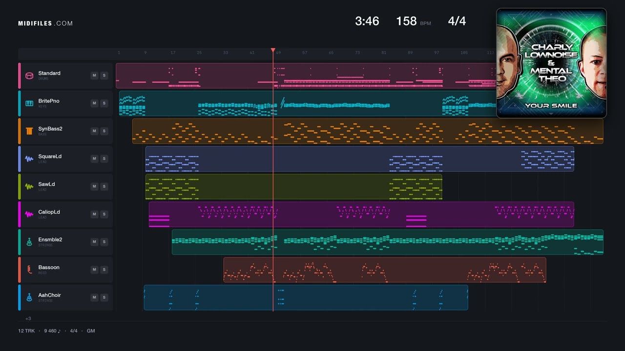625x351 pixels.
Task: Select the Ensmble2 MIDI clip
Action: tap(388, 242)
